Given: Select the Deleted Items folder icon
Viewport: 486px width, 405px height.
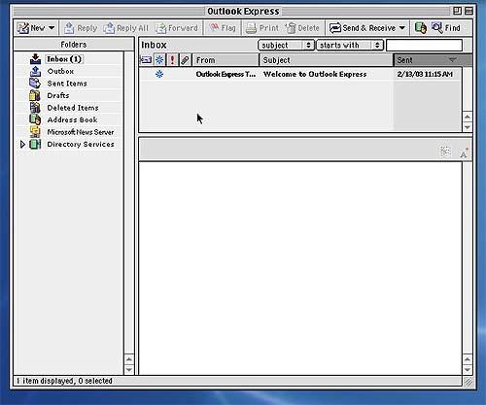Looking at the screenshot, I should coord(35,108).
